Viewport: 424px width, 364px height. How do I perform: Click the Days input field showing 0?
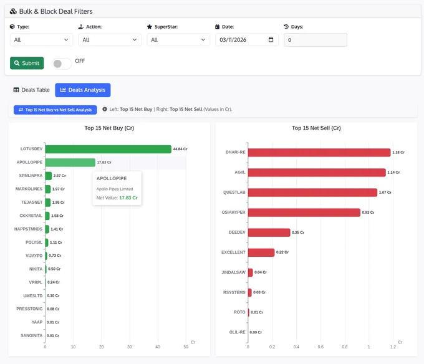click(316, 40)
